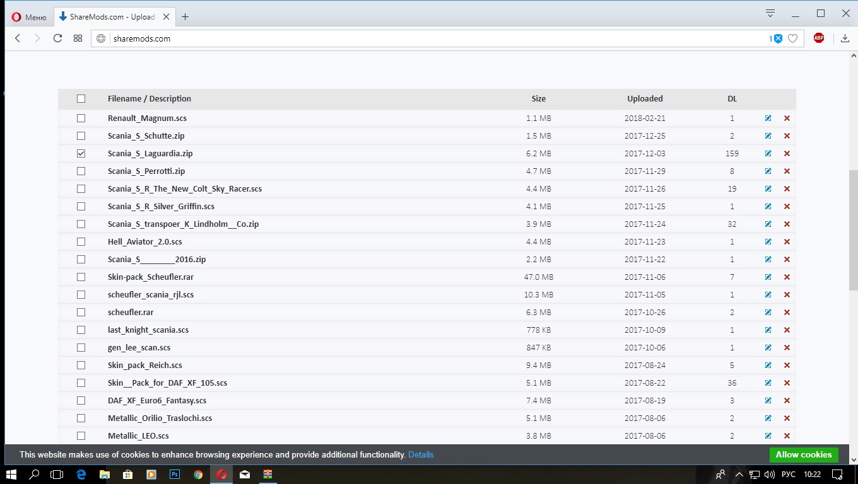Click Allow cookies button
This screenshot has width=858, height=484.
coord(803,454)
